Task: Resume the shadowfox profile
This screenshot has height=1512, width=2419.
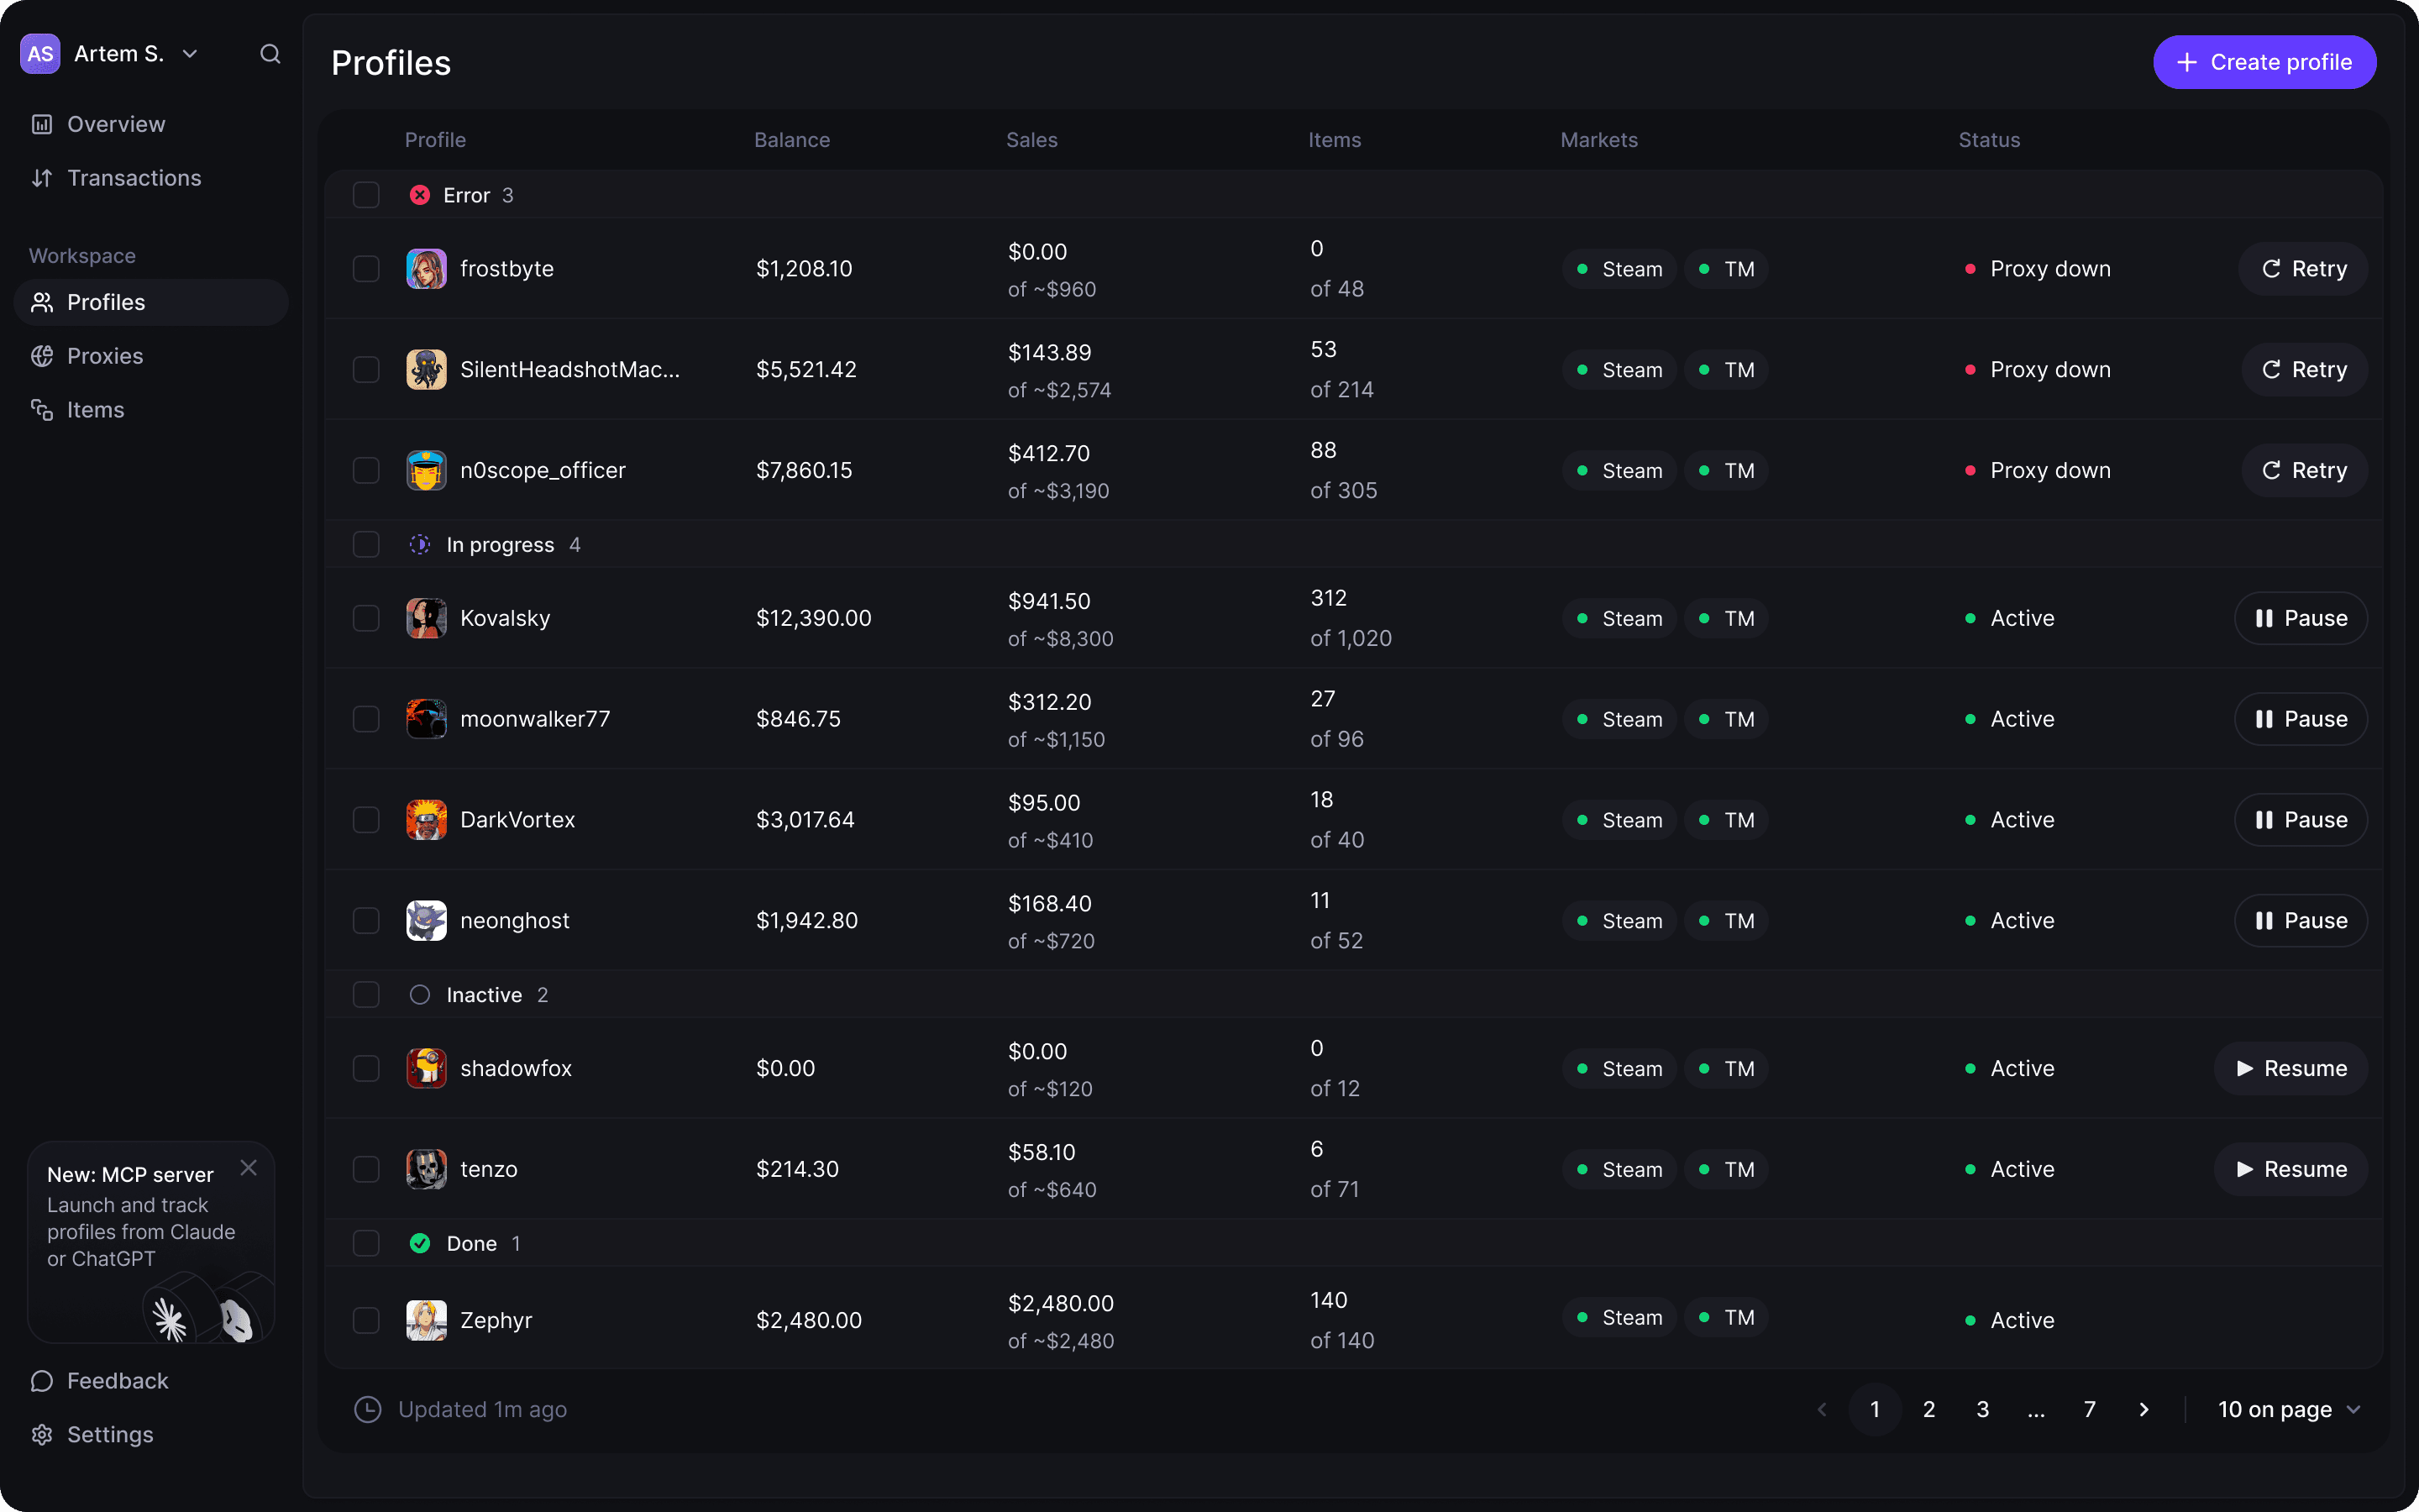Action: coord(2290,1069)
